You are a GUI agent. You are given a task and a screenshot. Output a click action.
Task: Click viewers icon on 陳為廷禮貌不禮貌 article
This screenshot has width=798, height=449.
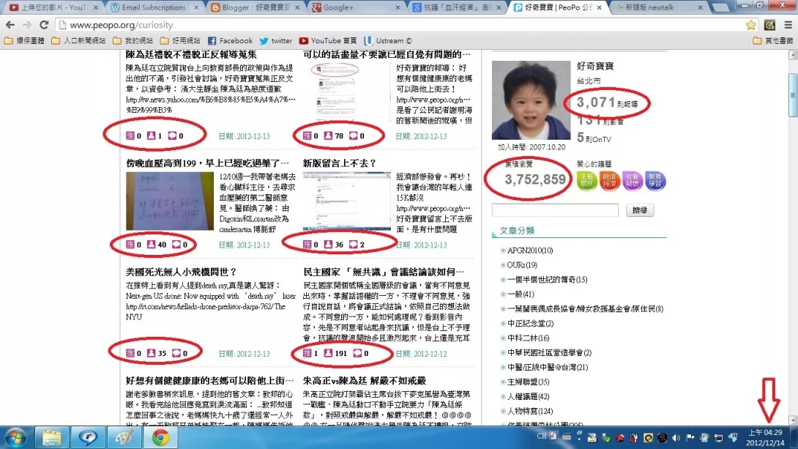(151, 136)
